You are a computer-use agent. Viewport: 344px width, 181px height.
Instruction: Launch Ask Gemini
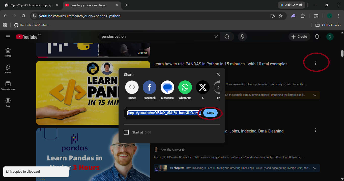[292, 5]
